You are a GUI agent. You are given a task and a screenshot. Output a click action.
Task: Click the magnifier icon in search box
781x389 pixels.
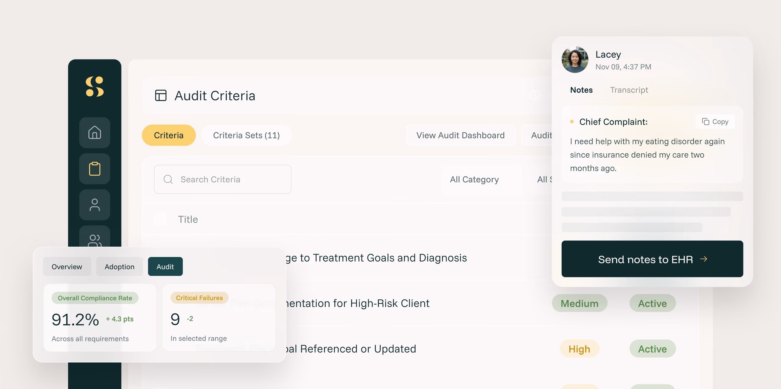point(168,179)
